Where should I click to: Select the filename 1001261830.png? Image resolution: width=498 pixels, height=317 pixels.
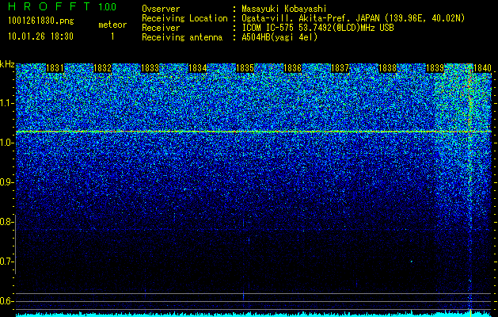[x=41, y=21]
